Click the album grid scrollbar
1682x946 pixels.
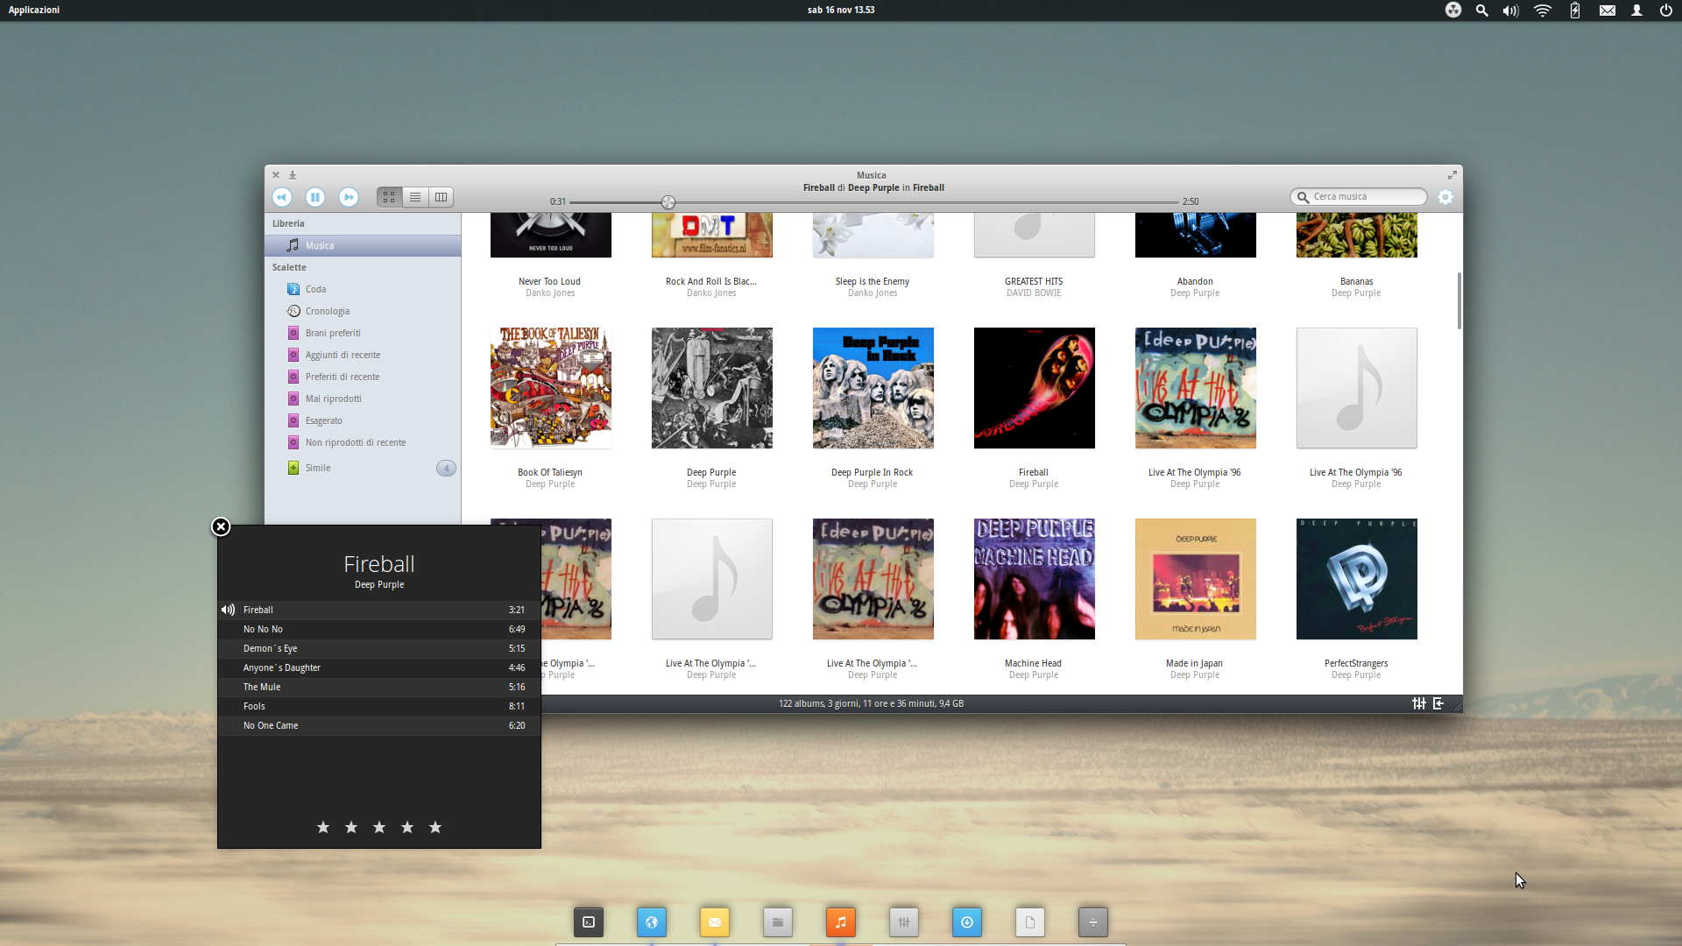point(1459,300)
